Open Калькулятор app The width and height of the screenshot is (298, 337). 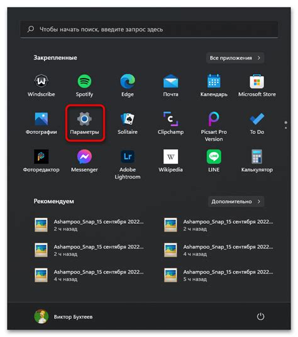tap(257, 161)
